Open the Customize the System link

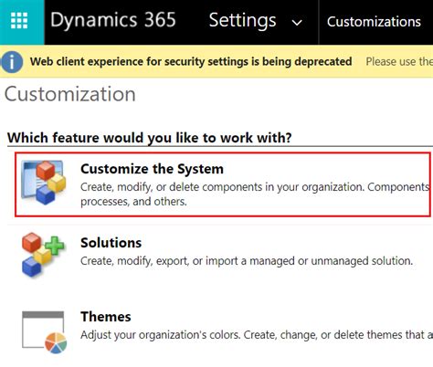tap(152, 169)
